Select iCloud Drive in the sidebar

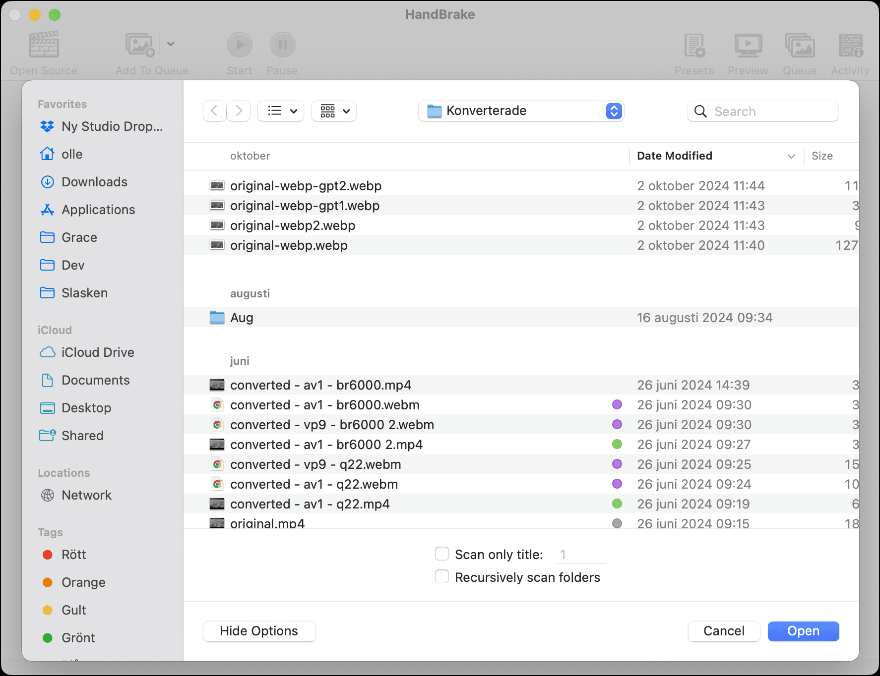pyautogui.click(x=98, y=352)
